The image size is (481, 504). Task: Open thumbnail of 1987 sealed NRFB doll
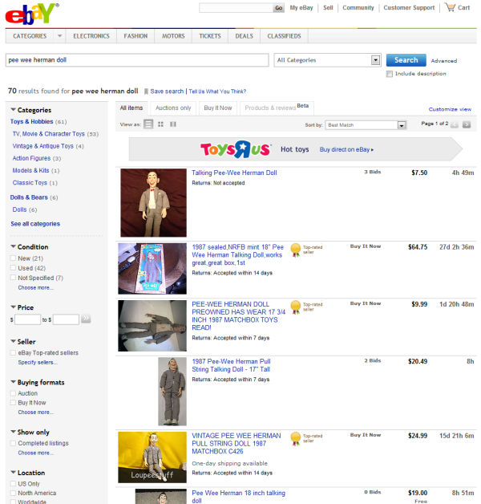pos(152,268)
